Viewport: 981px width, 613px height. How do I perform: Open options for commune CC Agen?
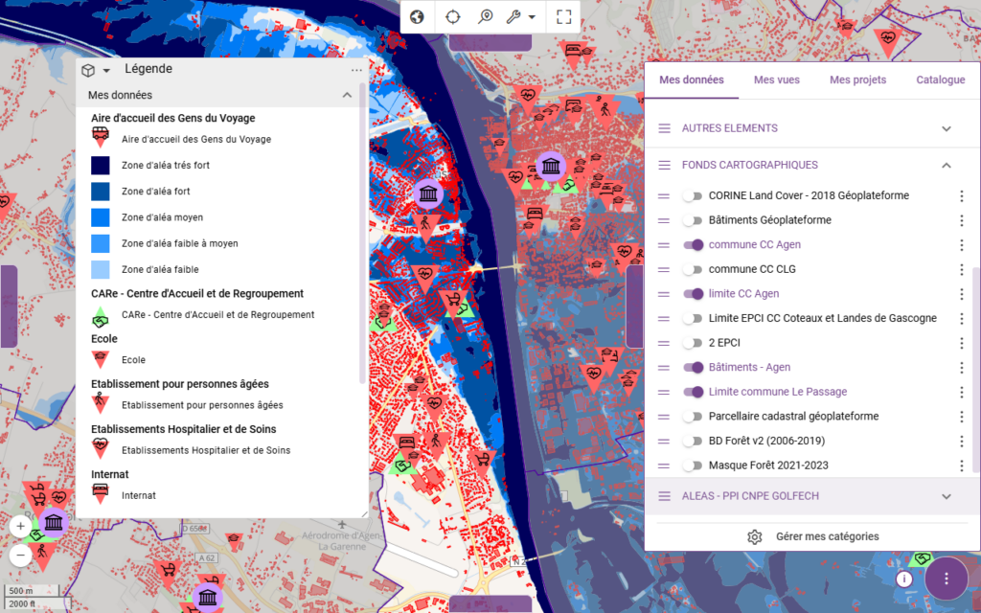click(962, 244)
